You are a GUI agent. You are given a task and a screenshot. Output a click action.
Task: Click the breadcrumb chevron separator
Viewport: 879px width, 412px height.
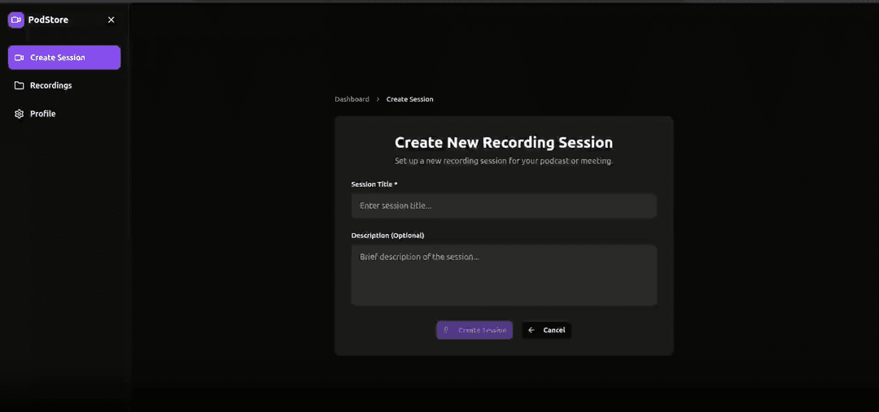point(378,99)
